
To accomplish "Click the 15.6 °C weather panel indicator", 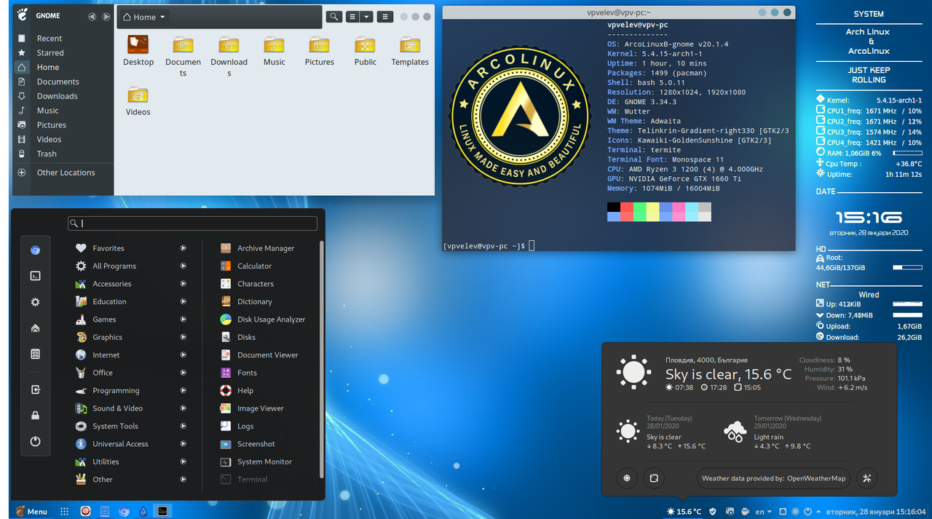I will pos(684,512).
